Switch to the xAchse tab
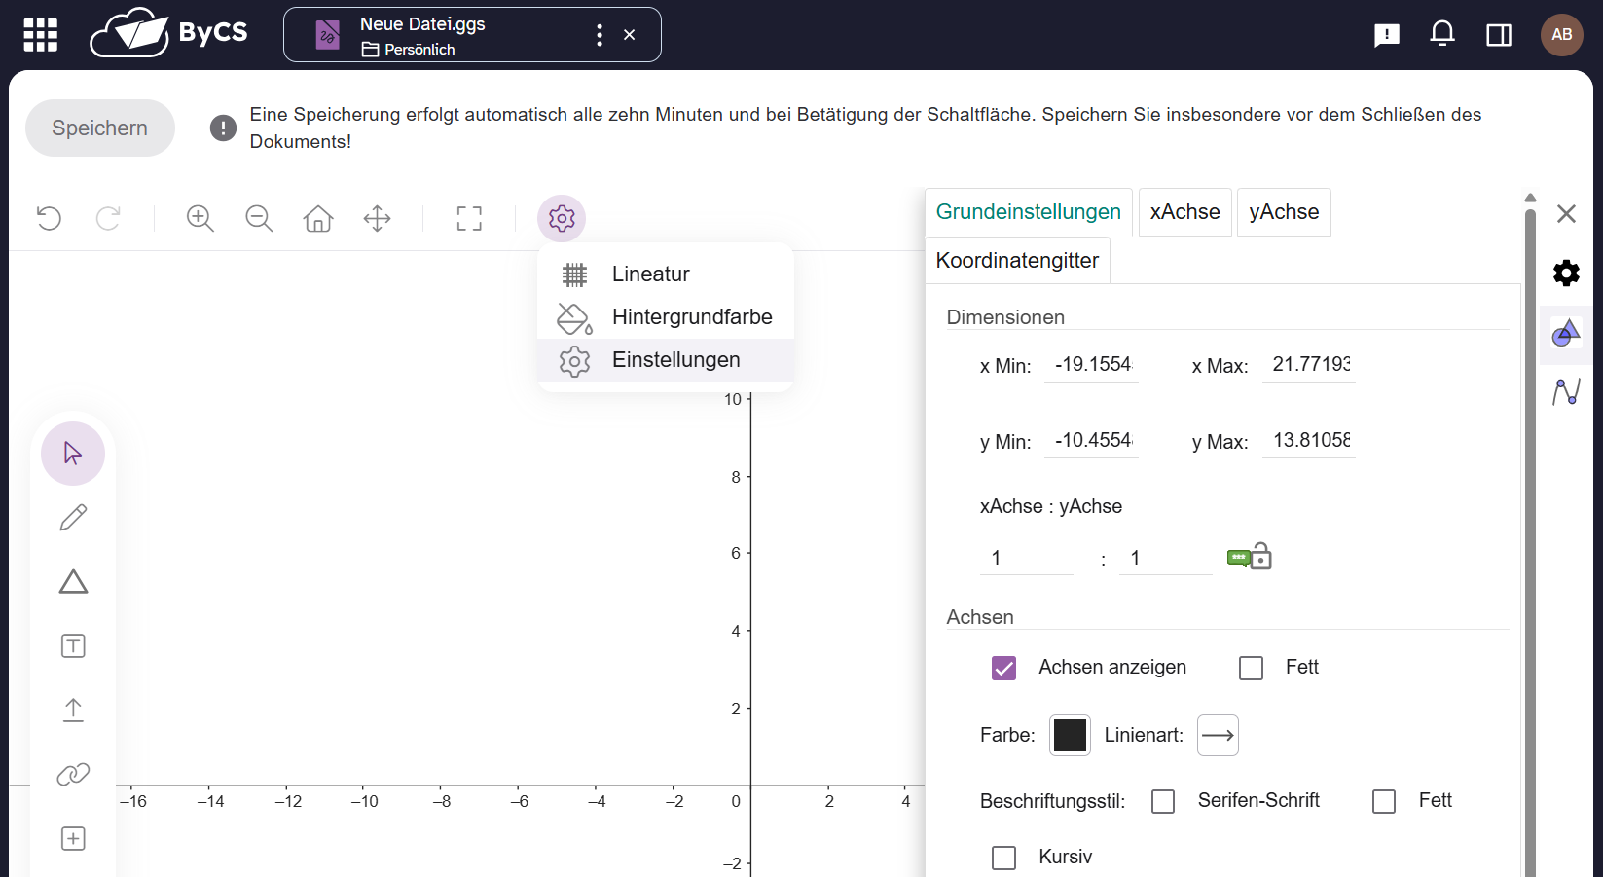 click(1184, 212)
